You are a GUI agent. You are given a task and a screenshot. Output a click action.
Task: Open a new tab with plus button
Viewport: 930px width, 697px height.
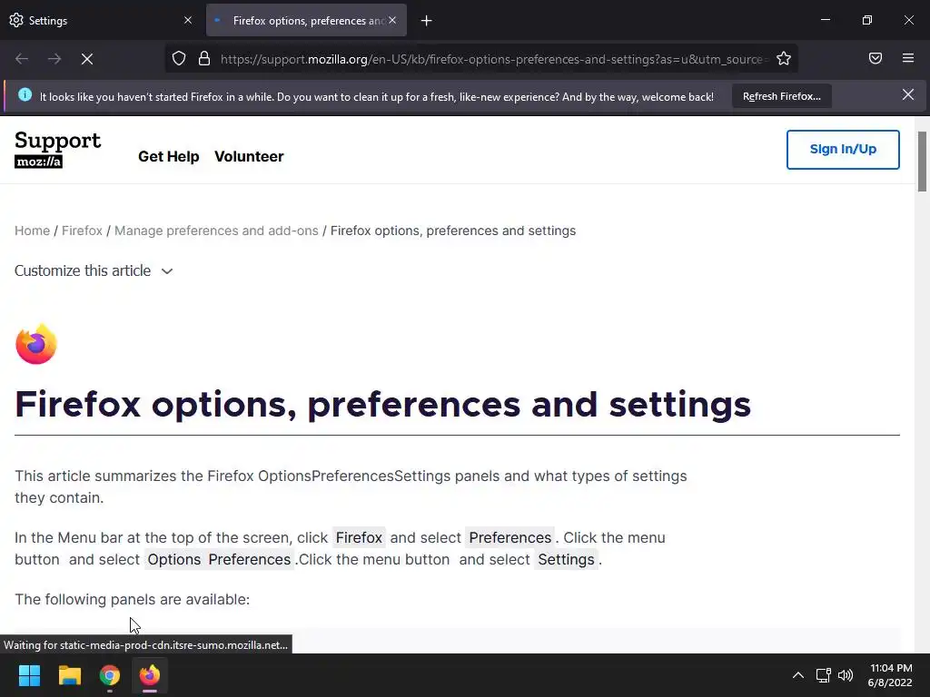(427, 21)
